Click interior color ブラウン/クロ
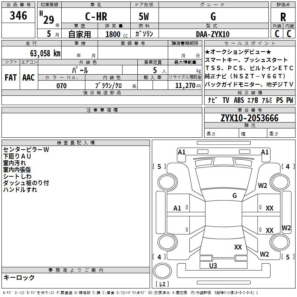297x297 pixels. pyautogui.click(x=108, y=86)
